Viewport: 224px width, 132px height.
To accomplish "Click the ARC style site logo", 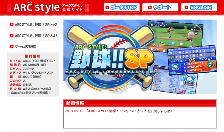I will (x=36, y=7).
